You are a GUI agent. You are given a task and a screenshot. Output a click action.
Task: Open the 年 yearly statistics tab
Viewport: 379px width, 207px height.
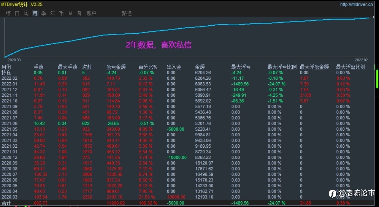pyautogui.click(x=52, y=13)
